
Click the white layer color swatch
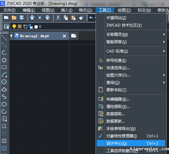tap(36, 27)
